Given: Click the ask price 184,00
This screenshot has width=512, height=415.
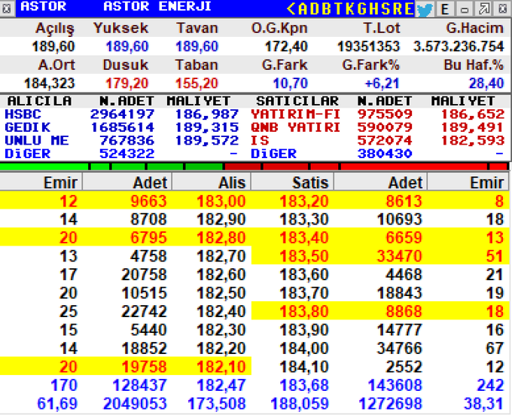Looking at the screenshot, I should point(304,348).
